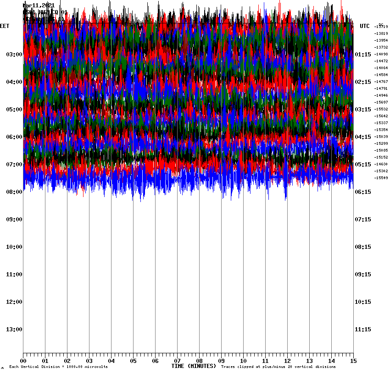Click the EET axis header
The height and width of the screenshot is (373, 390).
click(x=5, y=26)
